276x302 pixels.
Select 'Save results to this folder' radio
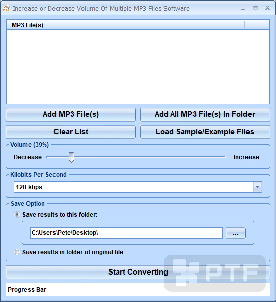(x=17, y=215)
